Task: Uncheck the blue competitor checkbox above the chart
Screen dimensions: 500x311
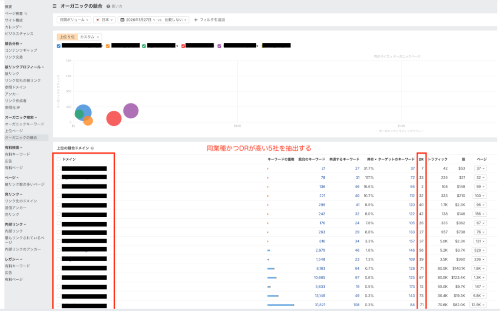Action: [59, 46]
